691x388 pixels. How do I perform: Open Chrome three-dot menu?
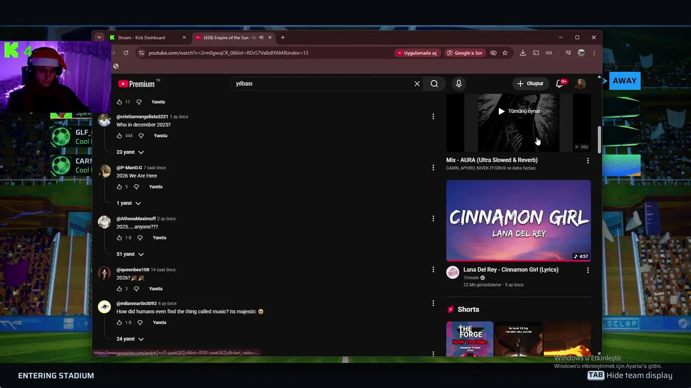pos(594,53)
